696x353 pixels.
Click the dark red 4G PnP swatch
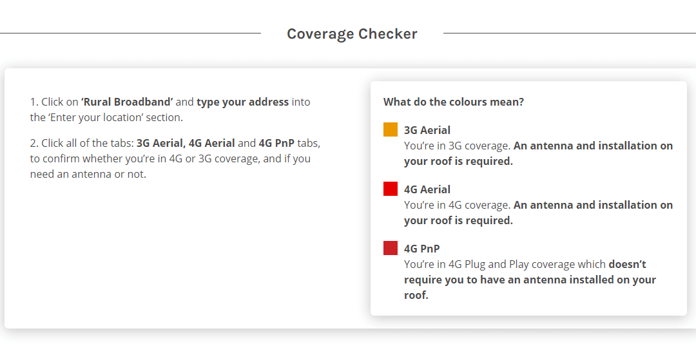click(390, 248)
